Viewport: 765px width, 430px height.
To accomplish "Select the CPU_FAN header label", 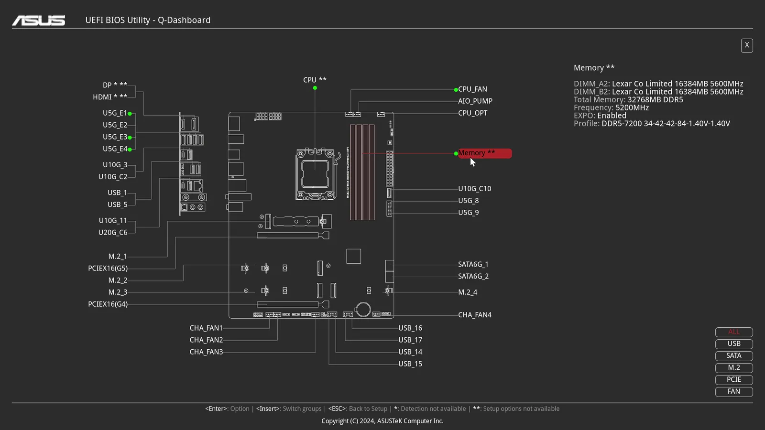I will coord(473,89).
